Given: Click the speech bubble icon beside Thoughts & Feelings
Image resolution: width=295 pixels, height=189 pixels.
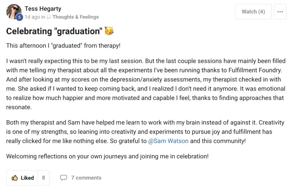Looking at the screenshot, I should pos(49,17).
